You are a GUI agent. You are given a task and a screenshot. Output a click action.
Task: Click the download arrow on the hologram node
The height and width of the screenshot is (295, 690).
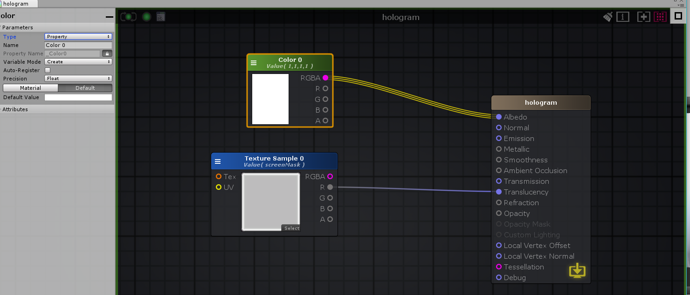[577, 270]
